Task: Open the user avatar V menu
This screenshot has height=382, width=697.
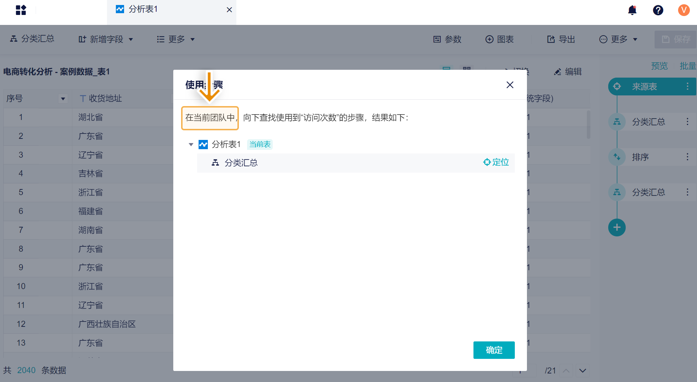Action: 684,10
